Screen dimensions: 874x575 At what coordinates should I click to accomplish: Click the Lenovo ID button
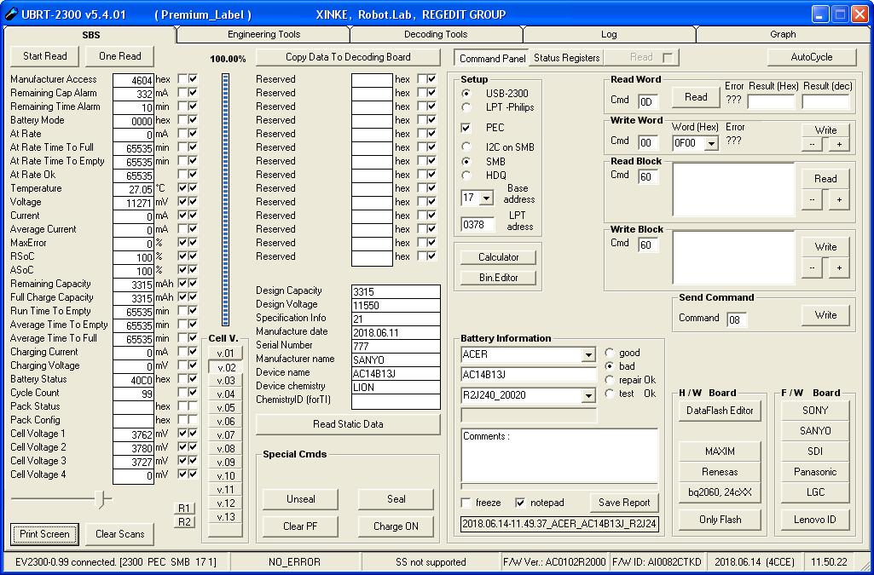pyautogui.click(x=815, y=520)
